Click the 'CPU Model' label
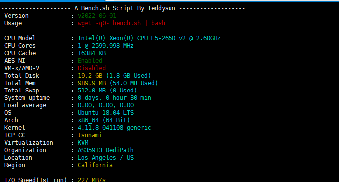339x182 pixels. point(20,38)
